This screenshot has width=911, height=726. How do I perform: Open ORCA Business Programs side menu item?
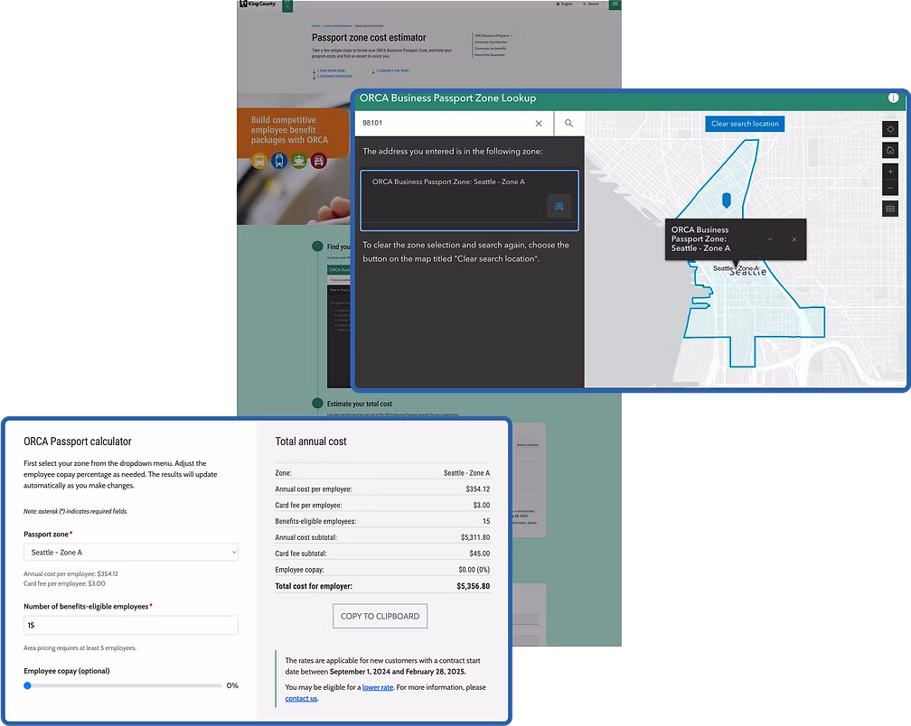click(493, 36)
